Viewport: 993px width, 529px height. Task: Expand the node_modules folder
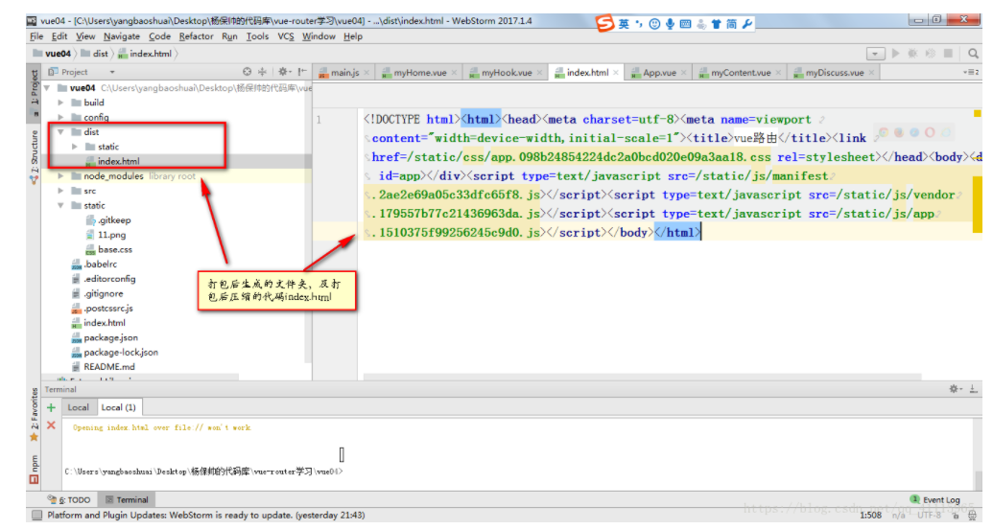[60, 176]
